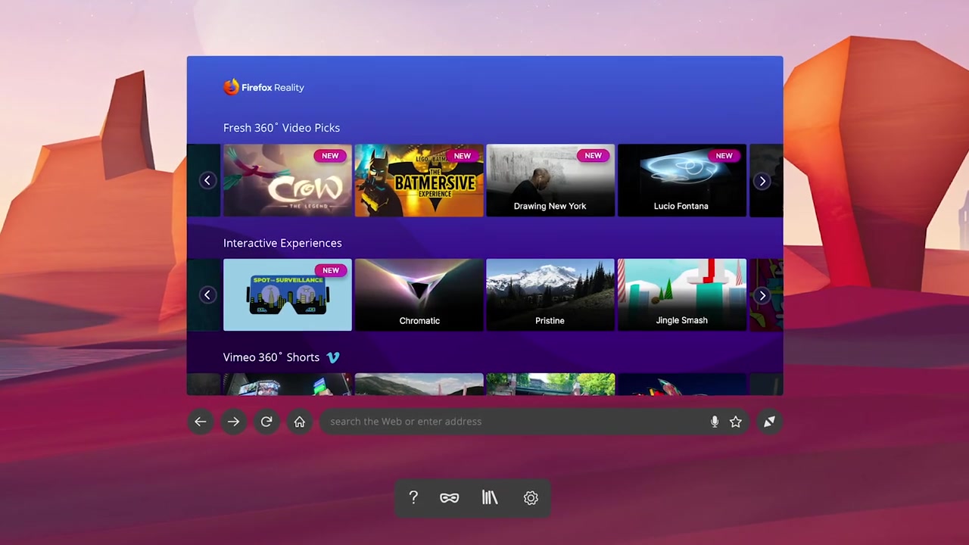This screenshot has height=545, width=969.
Task: Click the Vimeo logo icon
Action: 333,357
